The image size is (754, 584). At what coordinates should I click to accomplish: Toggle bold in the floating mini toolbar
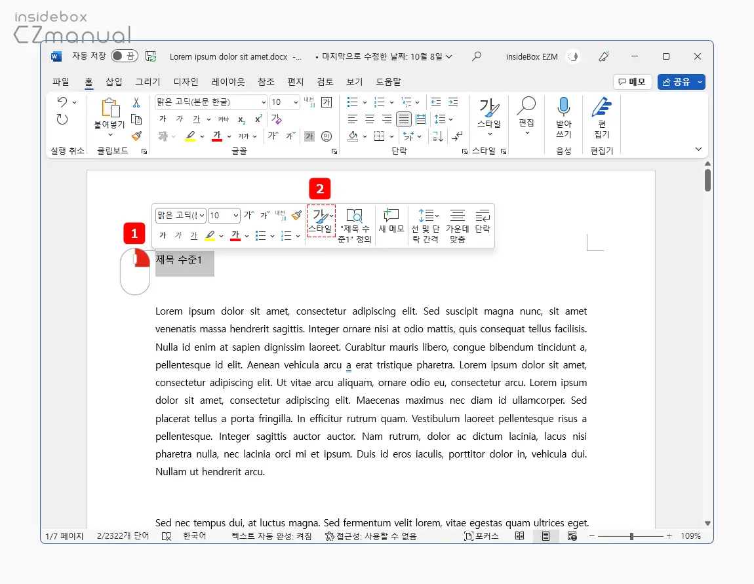pyautogui.click(x=163, y=236)
